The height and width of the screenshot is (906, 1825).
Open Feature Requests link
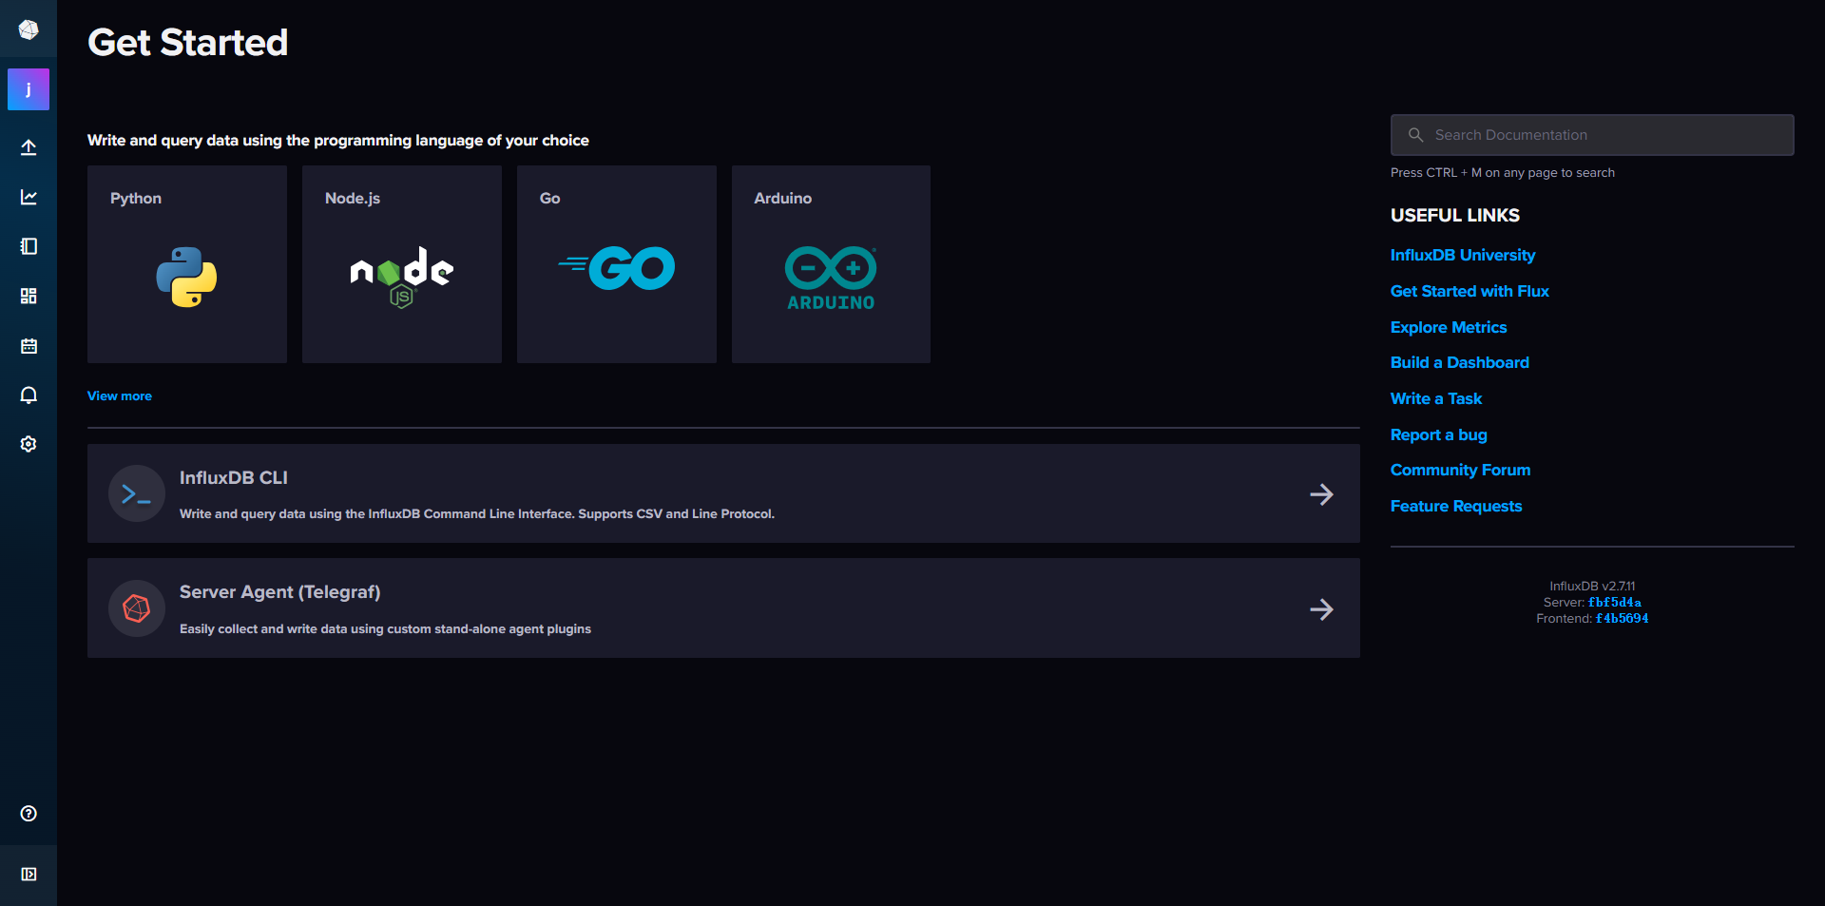(1456, 506)
